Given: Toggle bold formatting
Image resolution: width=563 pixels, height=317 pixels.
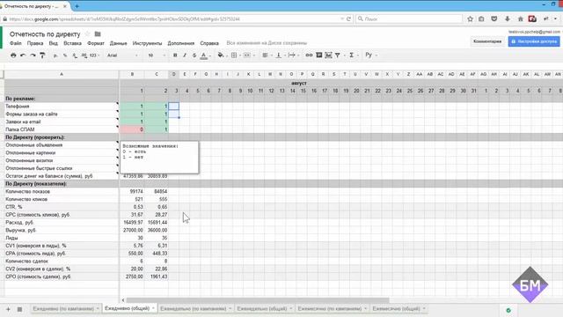Looking at the screenshot, I should pos(175,55).
